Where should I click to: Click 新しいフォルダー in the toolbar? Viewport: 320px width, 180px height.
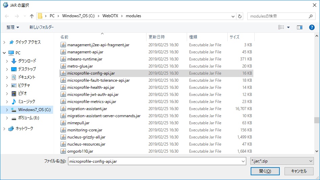coord(42,27)
